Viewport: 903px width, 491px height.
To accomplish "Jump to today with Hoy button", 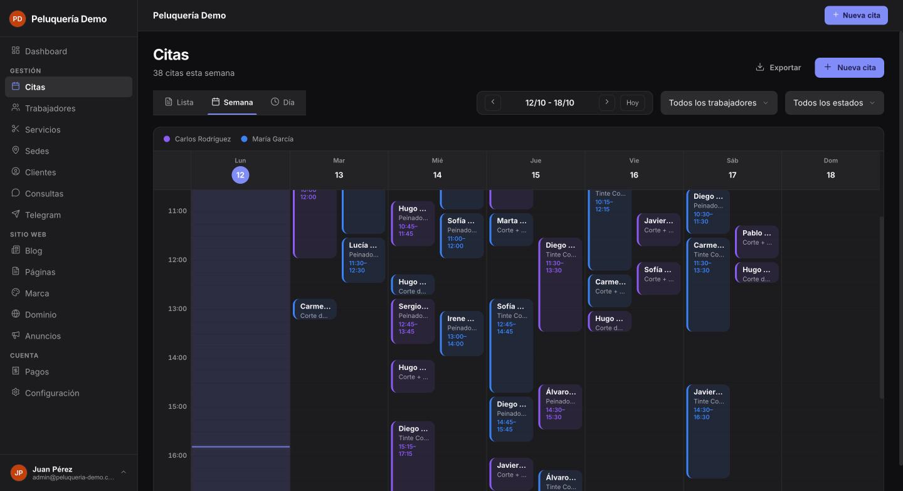I will pos(632,103).
